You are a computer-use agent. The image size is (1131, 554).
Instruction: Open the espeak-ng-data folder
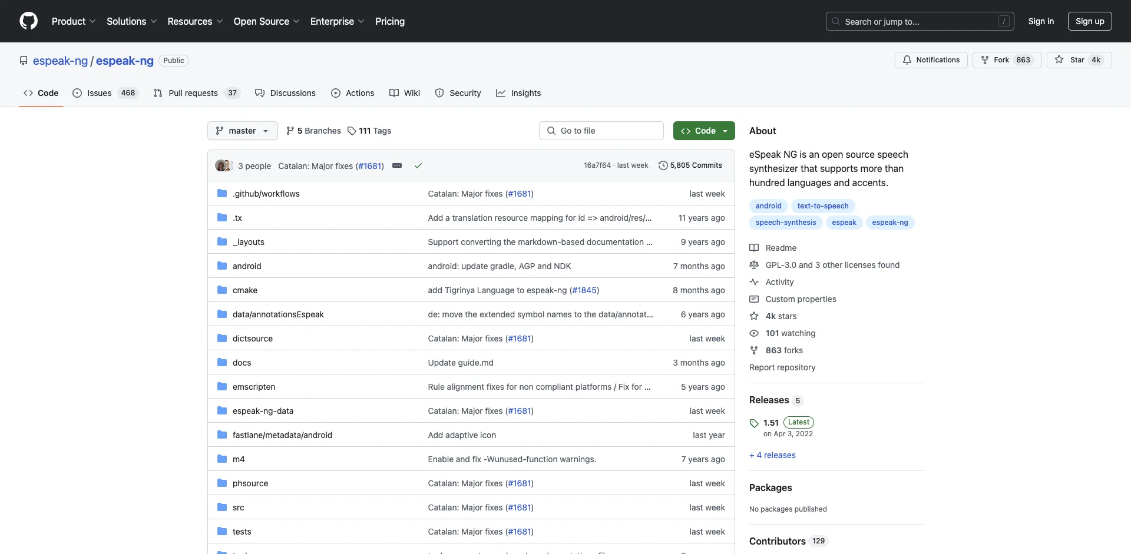263,411
